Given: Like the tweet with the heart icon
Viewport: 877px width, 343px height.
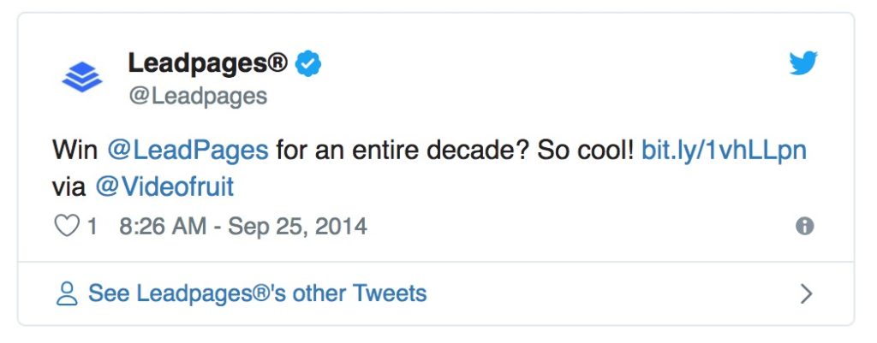Looking at the screenshot, I should 67,227.
